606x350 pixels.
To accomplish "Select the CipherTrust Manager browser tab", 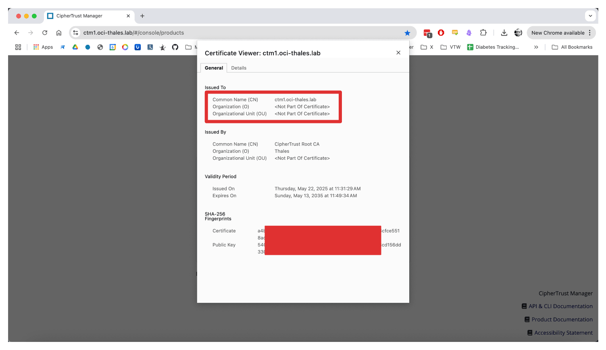I will 89,16.
